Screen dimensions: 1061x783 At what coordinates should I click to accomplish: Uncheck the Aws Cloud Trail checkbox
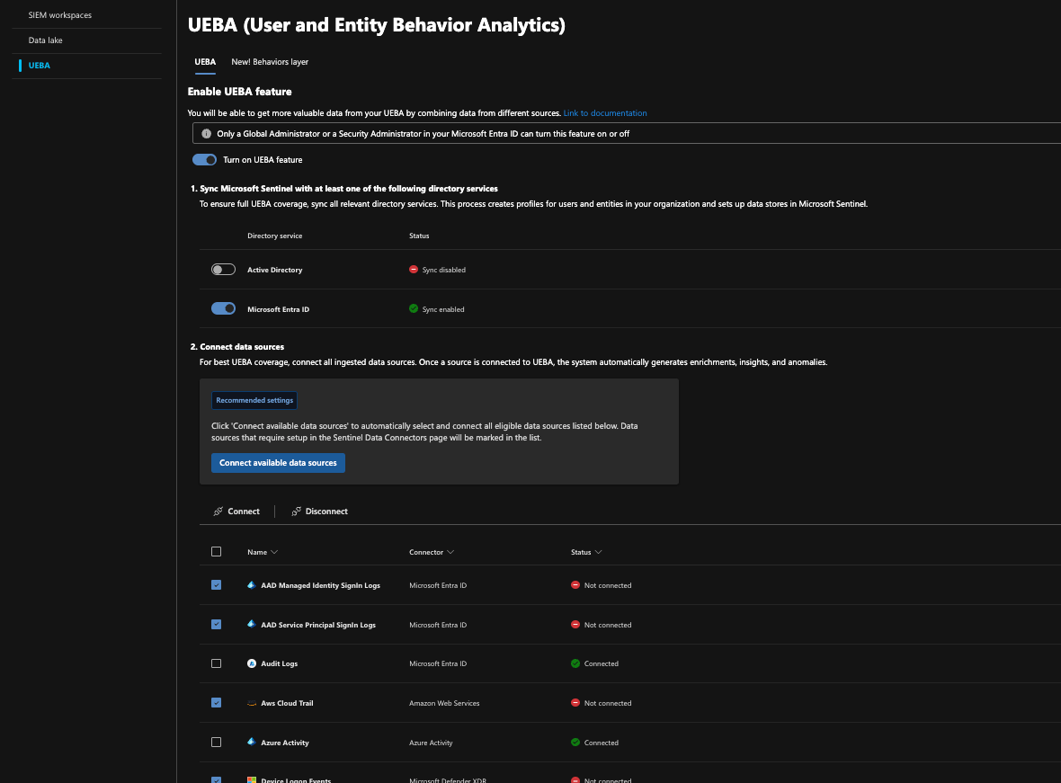(x=217, y=702)
